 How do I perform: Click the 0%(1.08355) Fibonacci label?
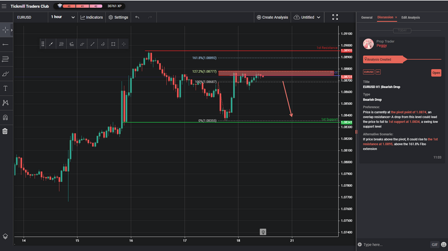207,121
